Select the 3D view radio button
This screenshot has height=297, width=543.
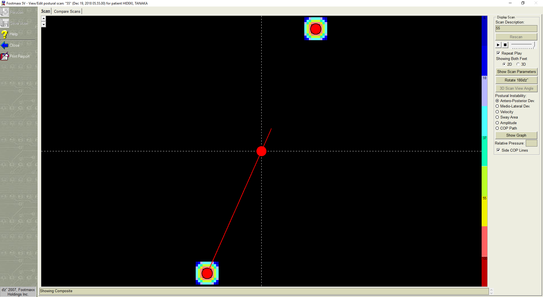click(x=518, y=64)
